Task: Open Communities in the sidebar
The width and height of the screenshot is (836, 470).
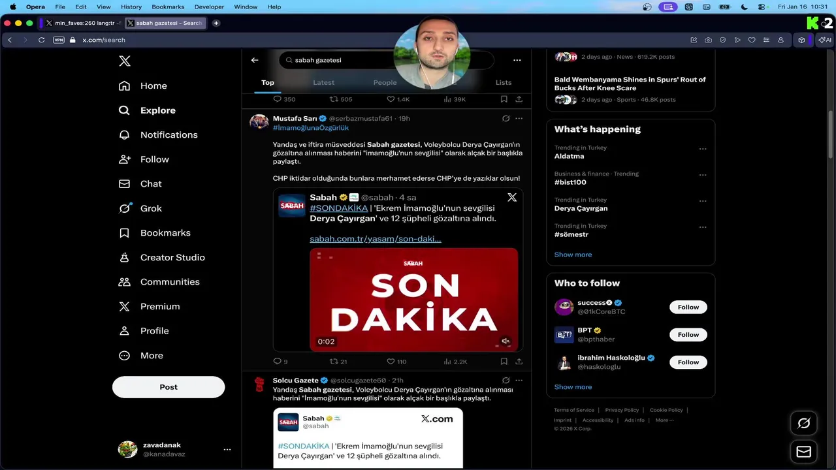Action: click(159, 282)
